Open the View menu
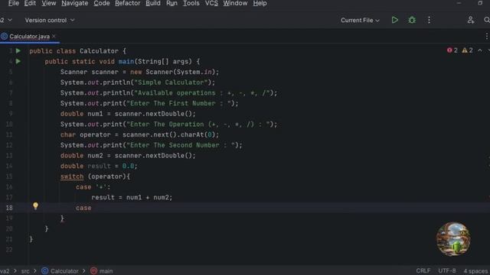This screenshot has width=490, height=275. coord(49,3)
